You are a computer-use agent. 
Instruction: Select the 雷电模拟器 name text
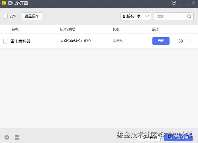tap(21, 41)
